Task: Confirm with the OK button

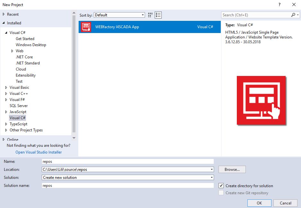Action: pyautogui.click(x=259, y=203)
